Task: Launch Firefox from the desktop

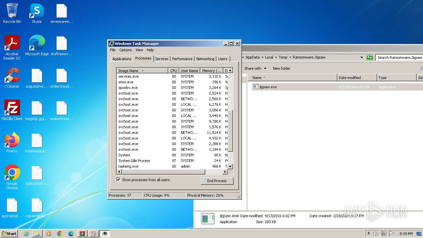Action: point(12,143)
